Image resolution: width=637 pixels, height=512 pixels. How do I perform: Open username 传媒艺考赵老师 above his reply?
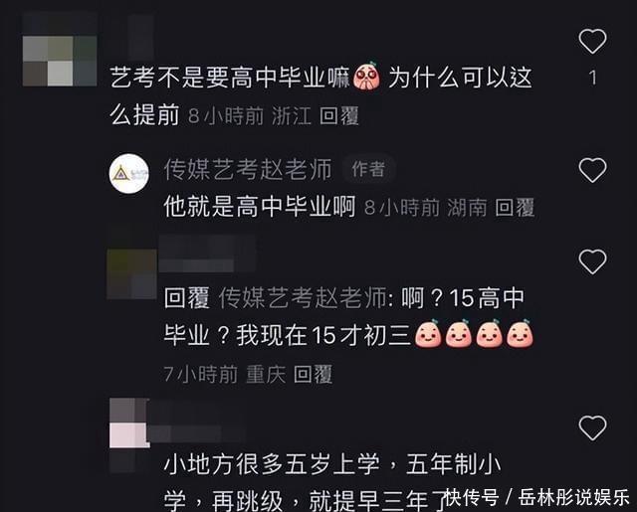tap(248, 170)
